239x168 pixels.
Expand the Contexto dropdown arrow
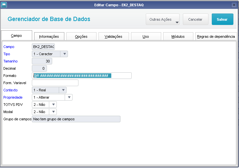tap(63, 90)
